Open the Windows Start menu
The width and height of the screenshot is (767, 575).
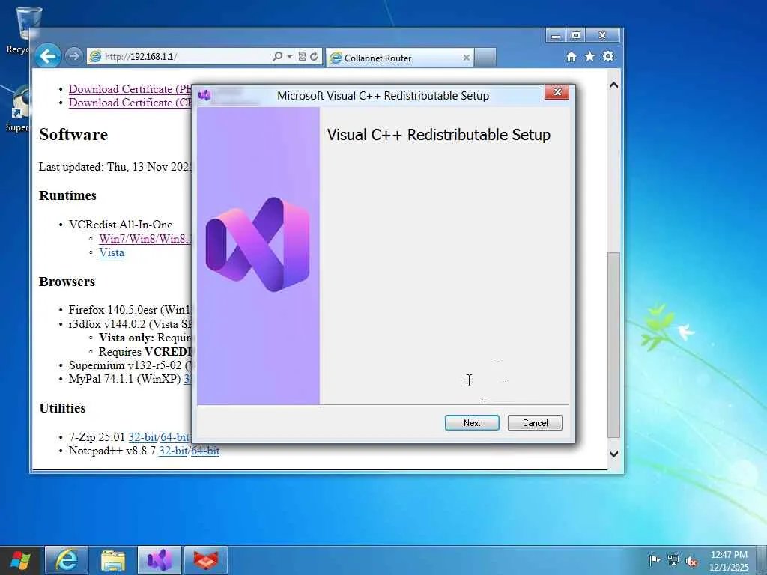[x=20, y=560]
